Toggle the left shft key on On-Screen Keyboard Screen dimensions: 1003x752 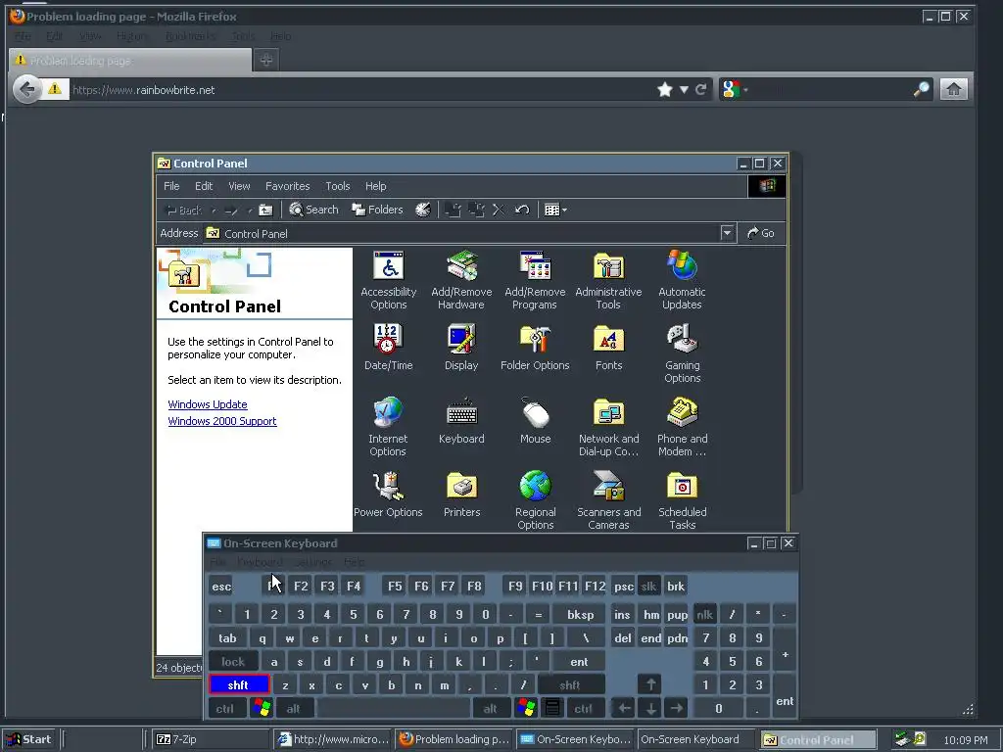[x=239, y=684]
